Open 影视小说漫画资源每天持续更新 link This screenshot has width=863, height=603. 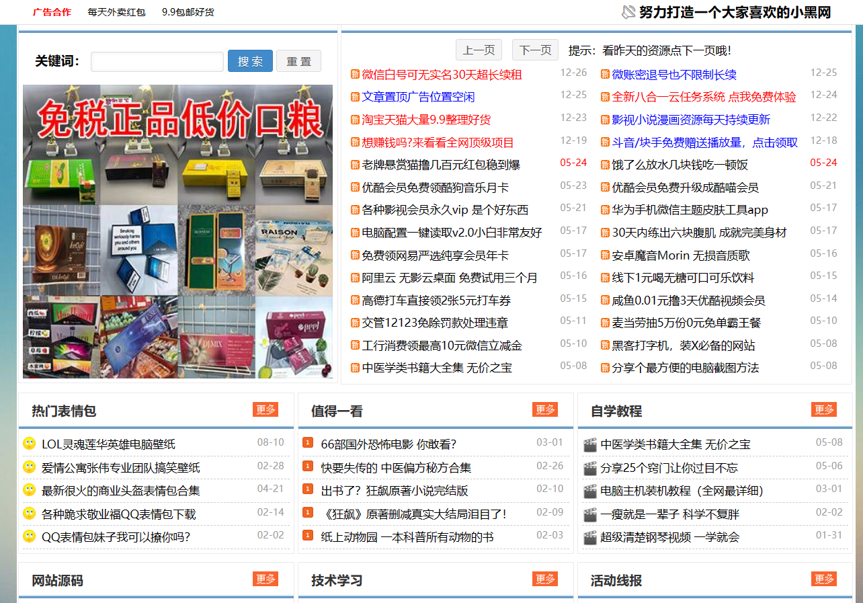[691, 120]
